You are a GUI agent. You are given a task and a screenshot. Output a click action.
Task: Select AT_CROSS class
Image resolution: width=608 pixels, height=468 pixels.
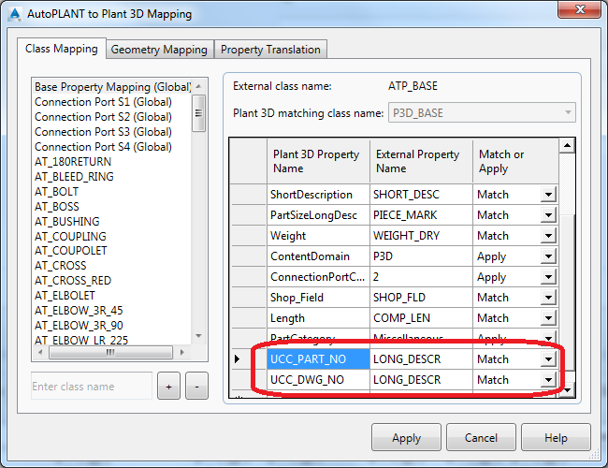61,266
